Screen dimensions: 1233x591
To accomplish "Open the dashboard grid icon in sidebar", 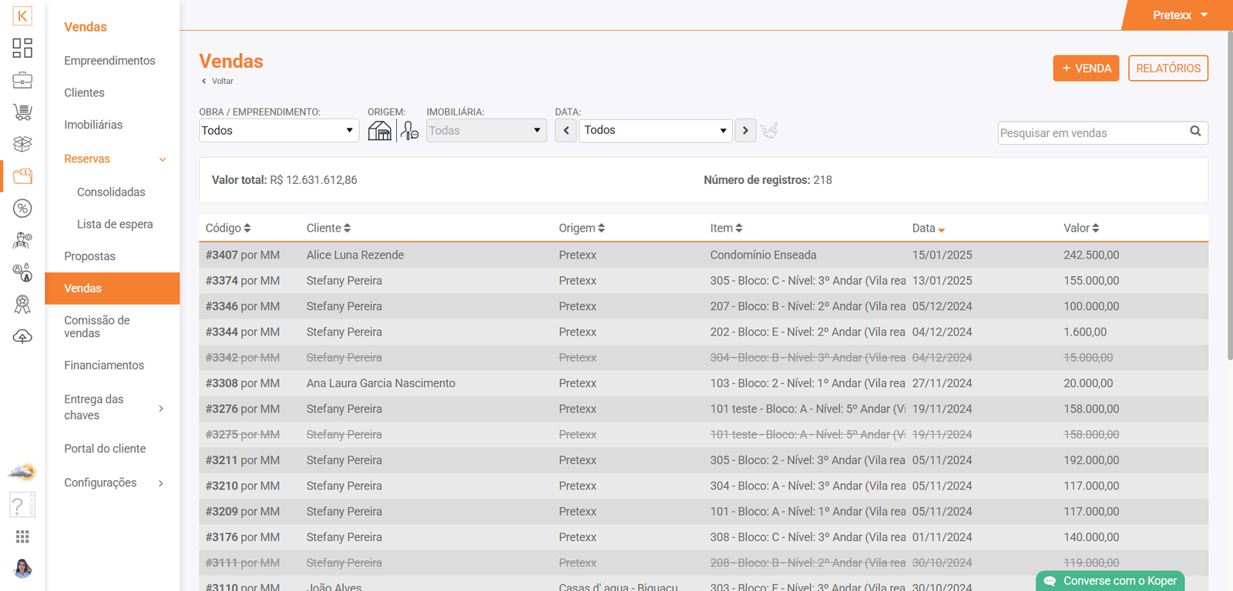I will point(22,48).
